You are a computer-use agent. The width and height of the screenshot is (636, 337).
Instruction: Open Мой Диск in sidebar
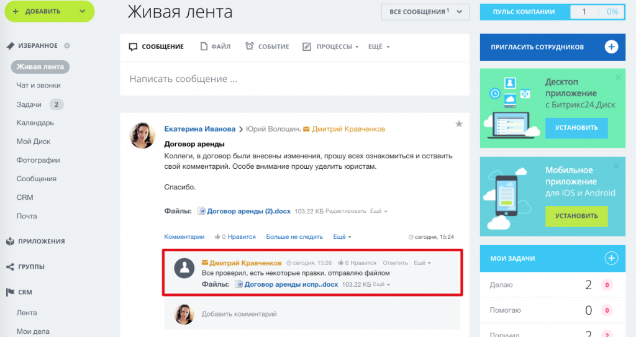coord(34,142)
